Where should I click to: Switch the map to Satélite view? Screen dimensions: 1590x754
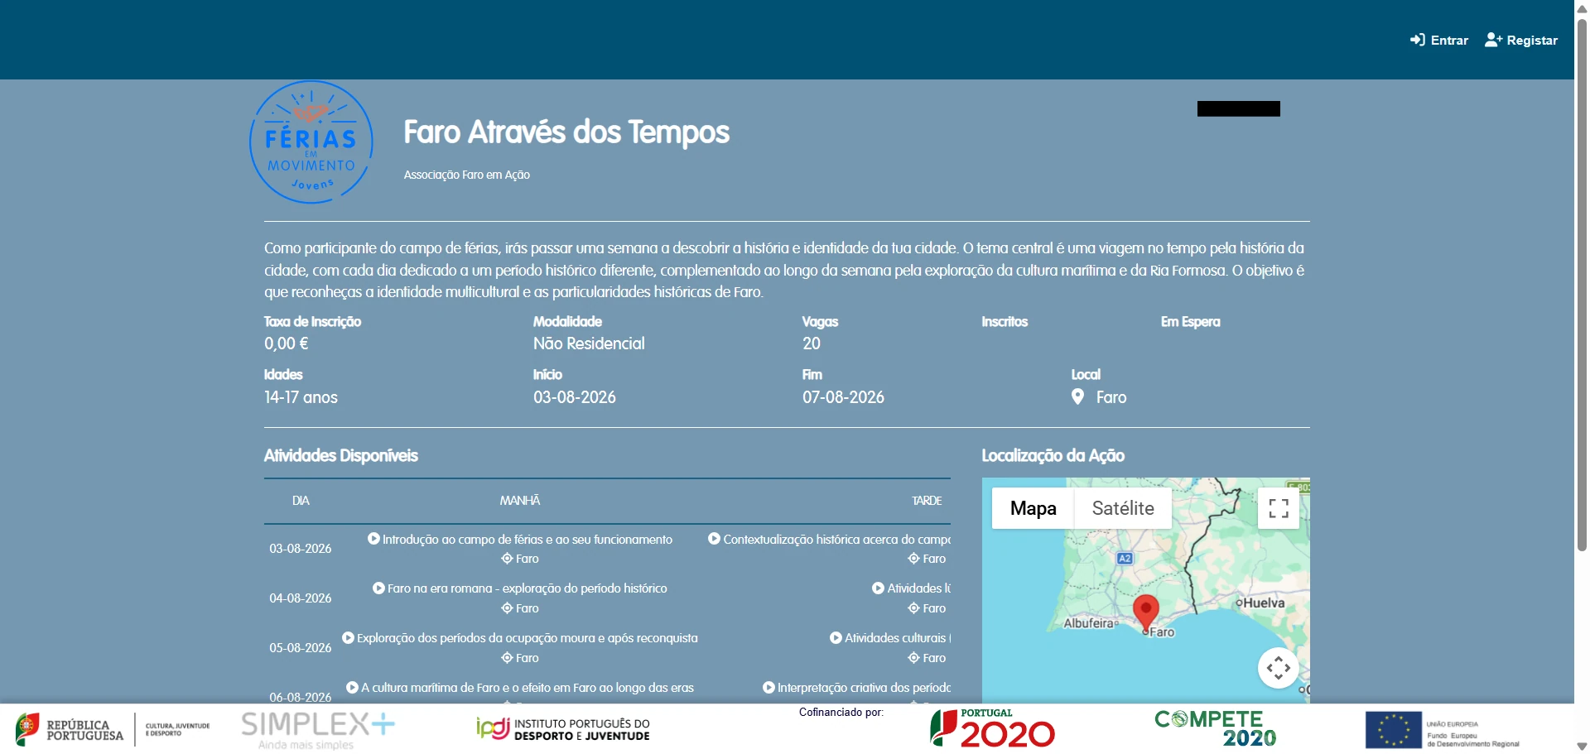click(x=1123, y=508)
